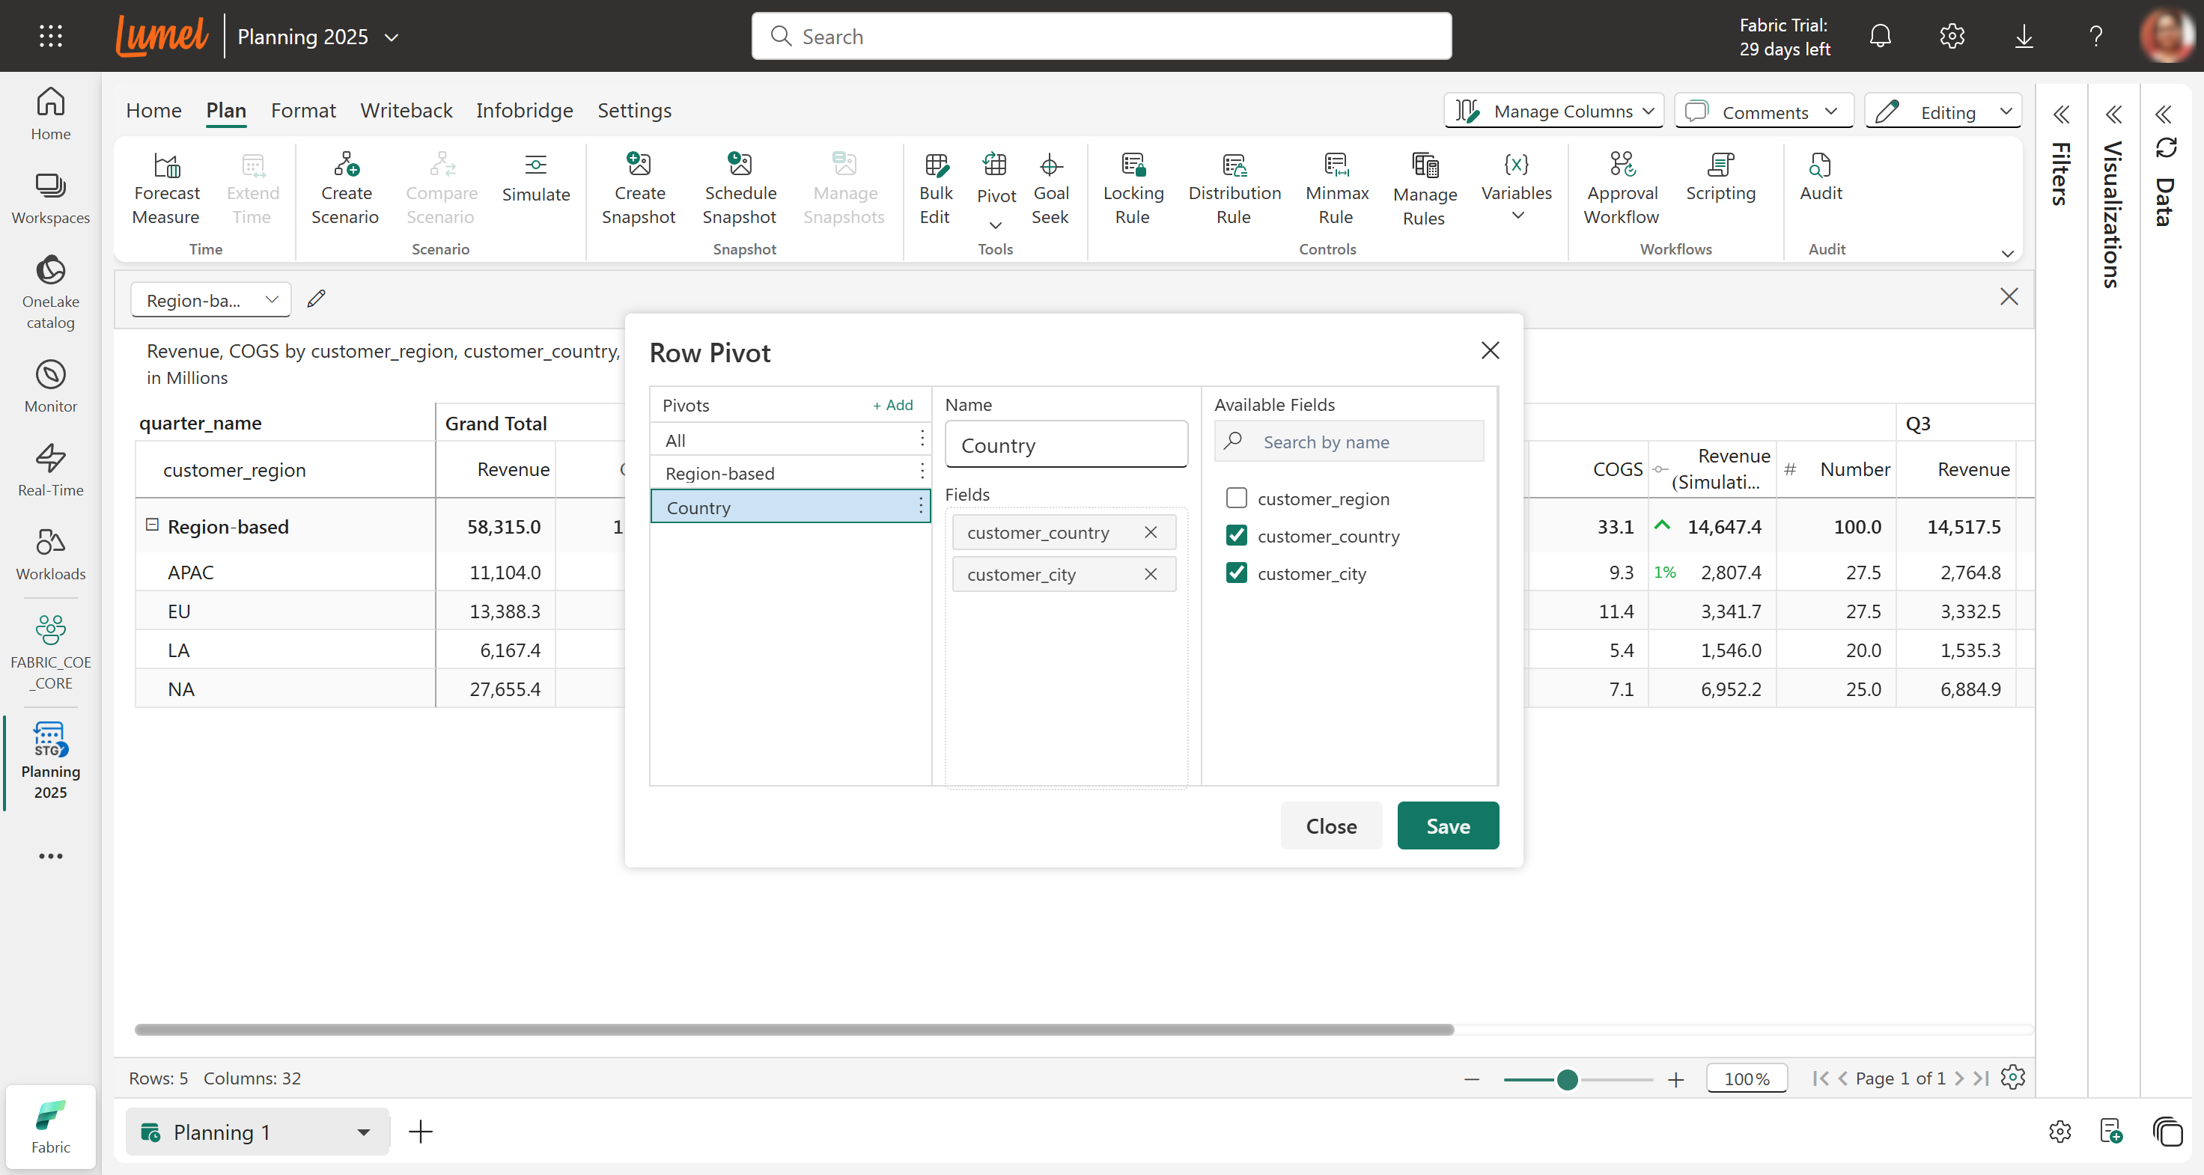The width and height of the screenshot is (2204, 1175).
Task: Launch the Approval Workflow tool
Action: (1622, 189)
